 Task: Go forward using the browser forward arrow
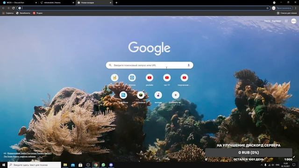pyautogui.click(x=8, y=8)
